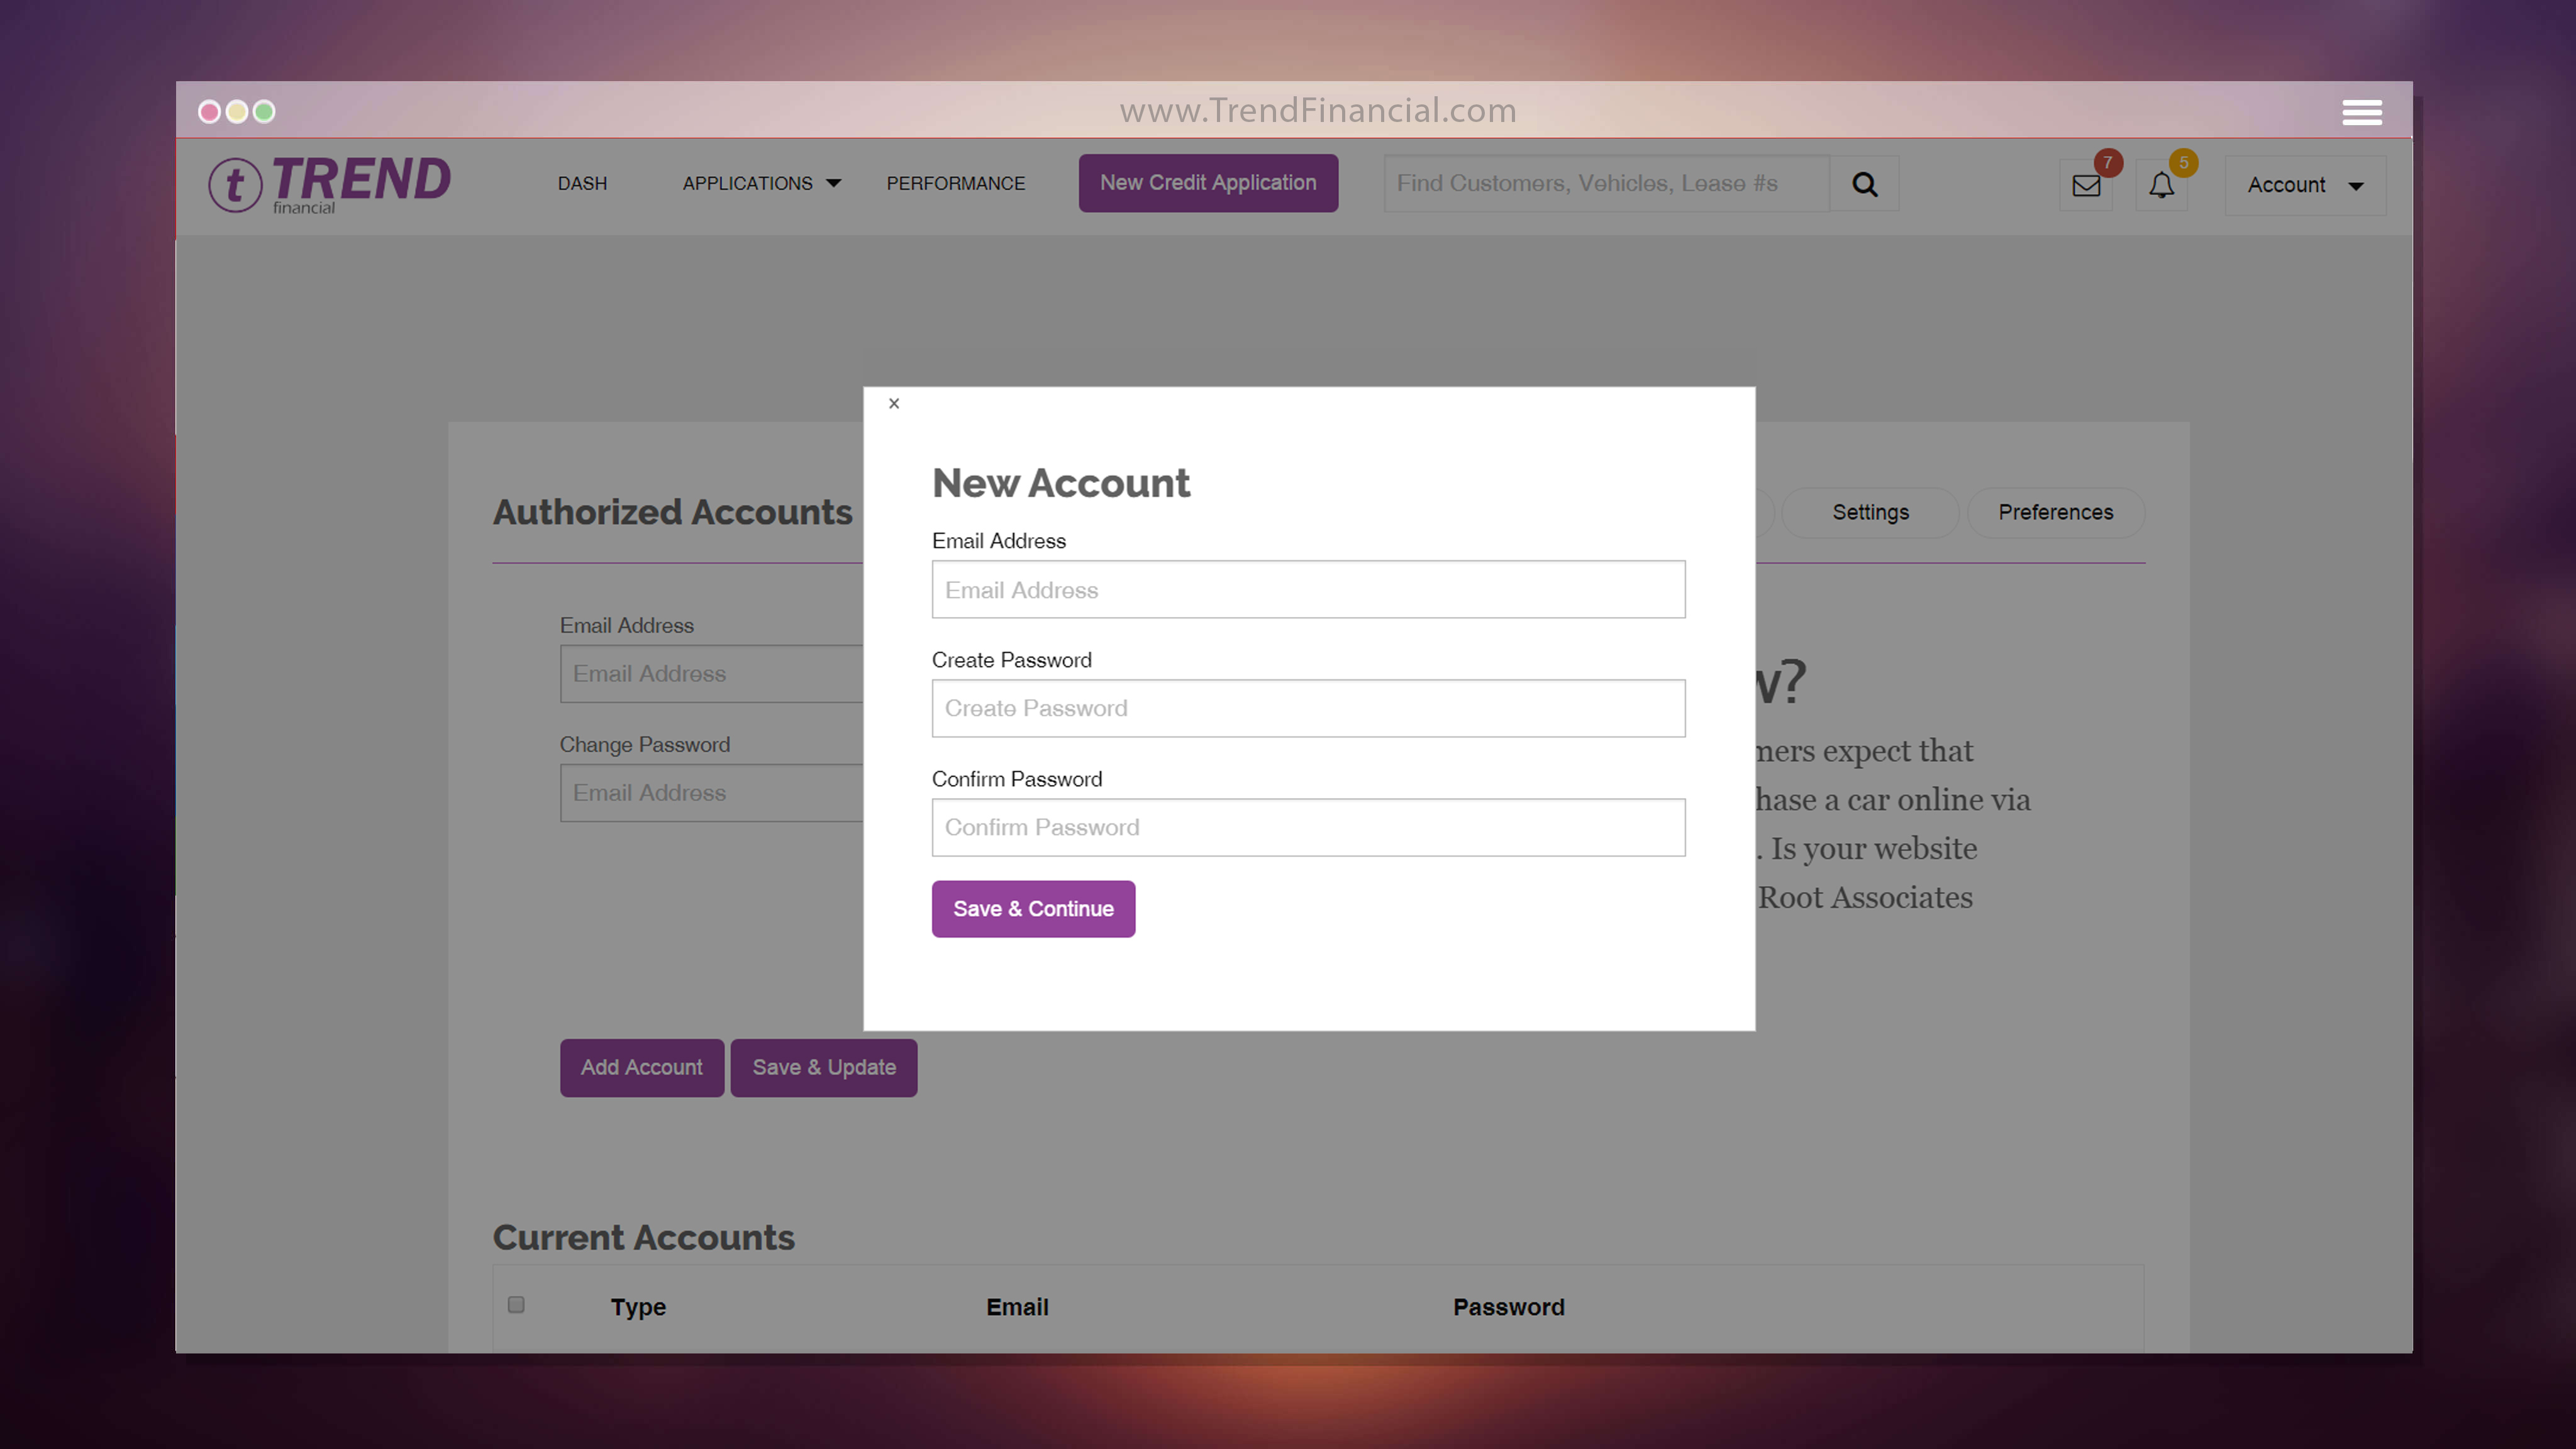Viewport: 2576px width, 1449px height.
Task: Click the Save & Update button
Action: (x=824, y=1068)
